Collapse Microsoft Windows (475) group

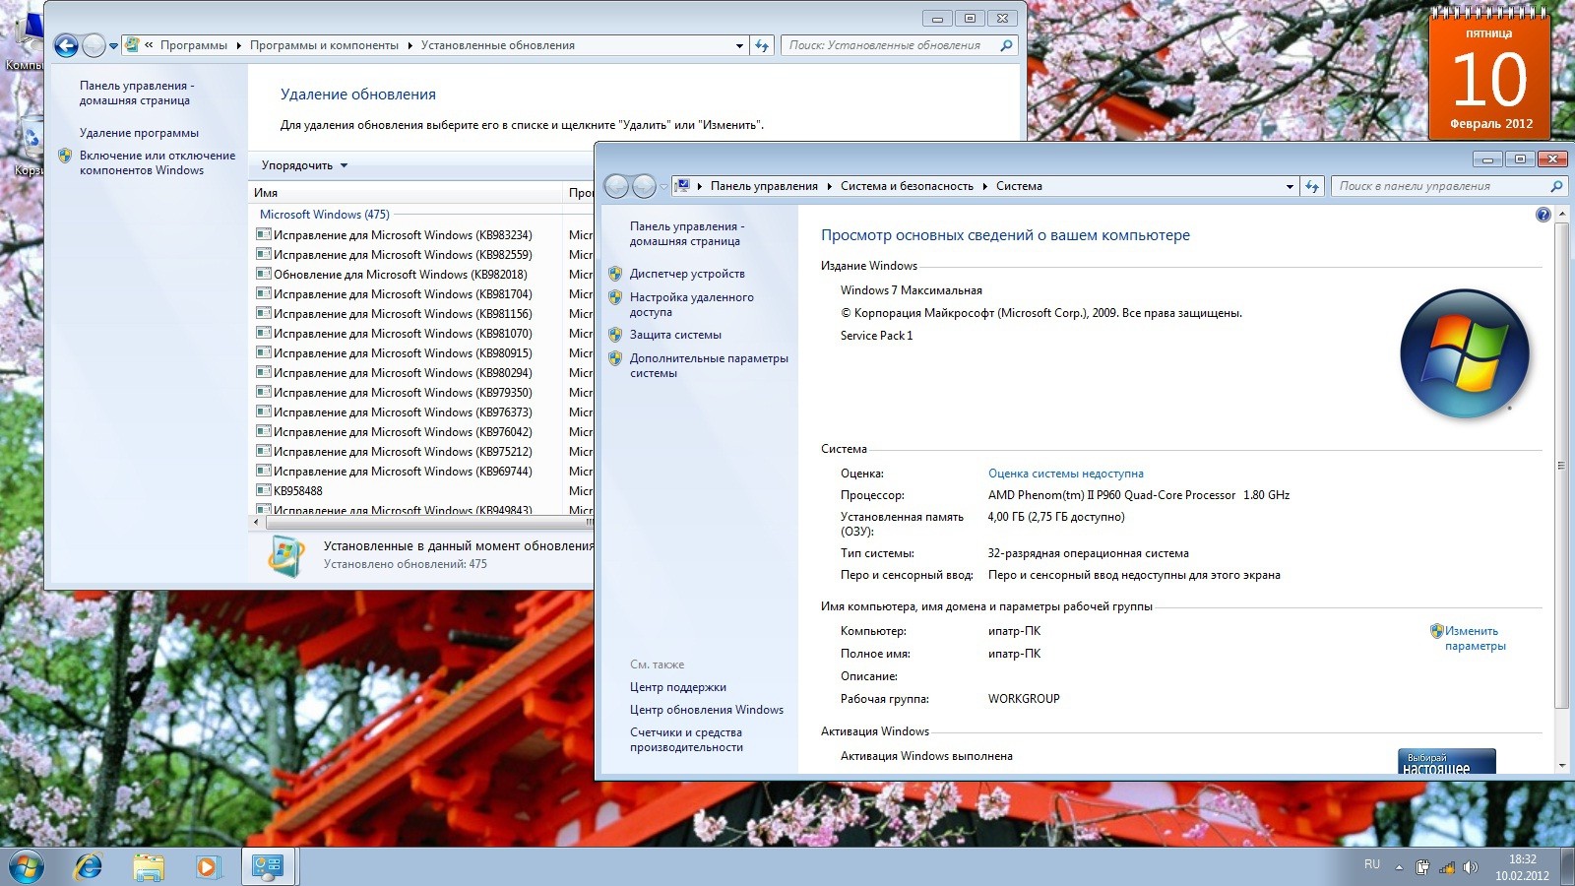tap(325, 215)
